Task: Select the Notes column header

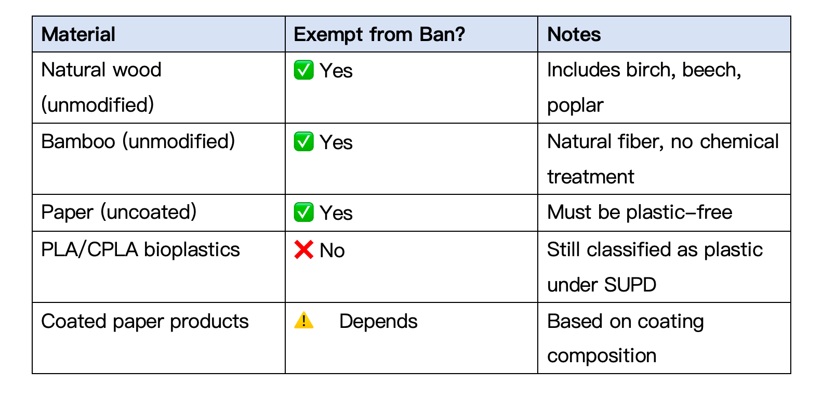Action: tap(574, 34)
